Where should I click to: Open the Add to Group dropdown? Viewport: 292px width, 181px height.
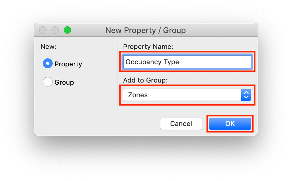click(x=182, y=95)
